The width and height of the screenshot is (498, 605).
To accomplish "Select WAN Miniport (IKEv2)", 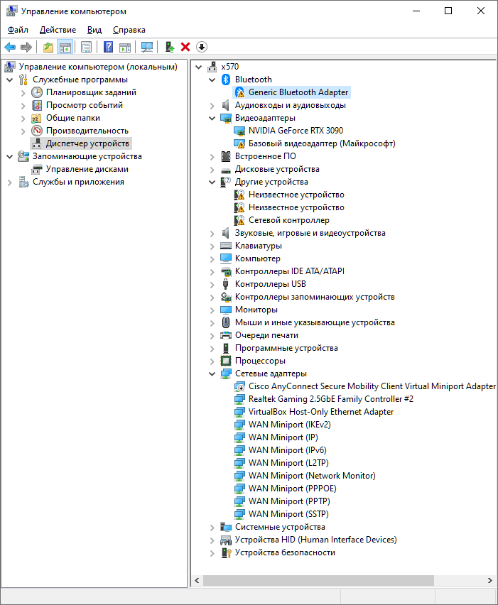I will 290,425.
